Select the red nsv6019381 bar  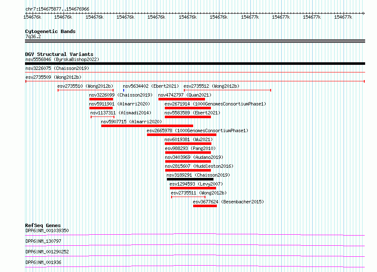188,144
